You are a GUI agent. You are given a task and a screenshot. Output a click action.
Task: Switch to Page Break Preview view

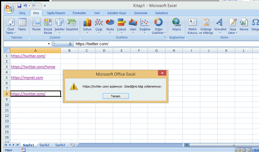(249, 150)
